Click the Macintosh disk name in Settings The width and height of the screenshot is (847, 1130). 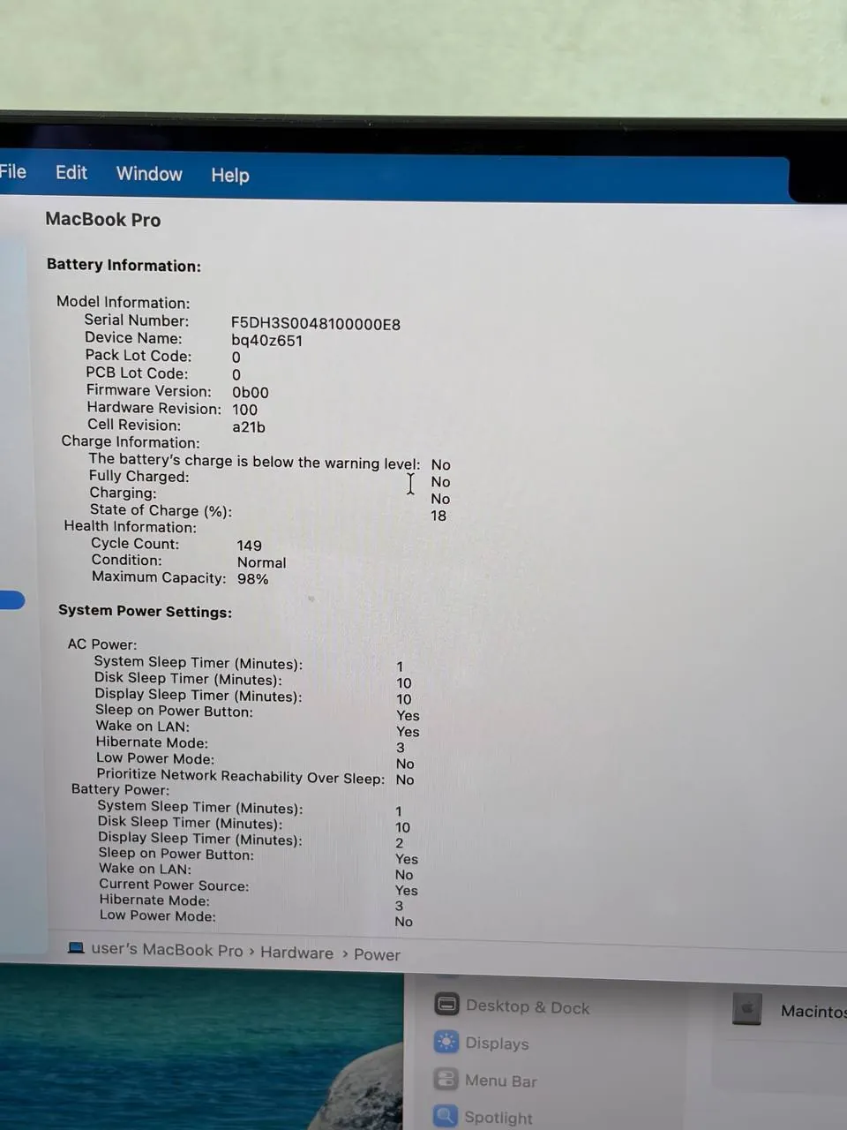coord(813,1011)
